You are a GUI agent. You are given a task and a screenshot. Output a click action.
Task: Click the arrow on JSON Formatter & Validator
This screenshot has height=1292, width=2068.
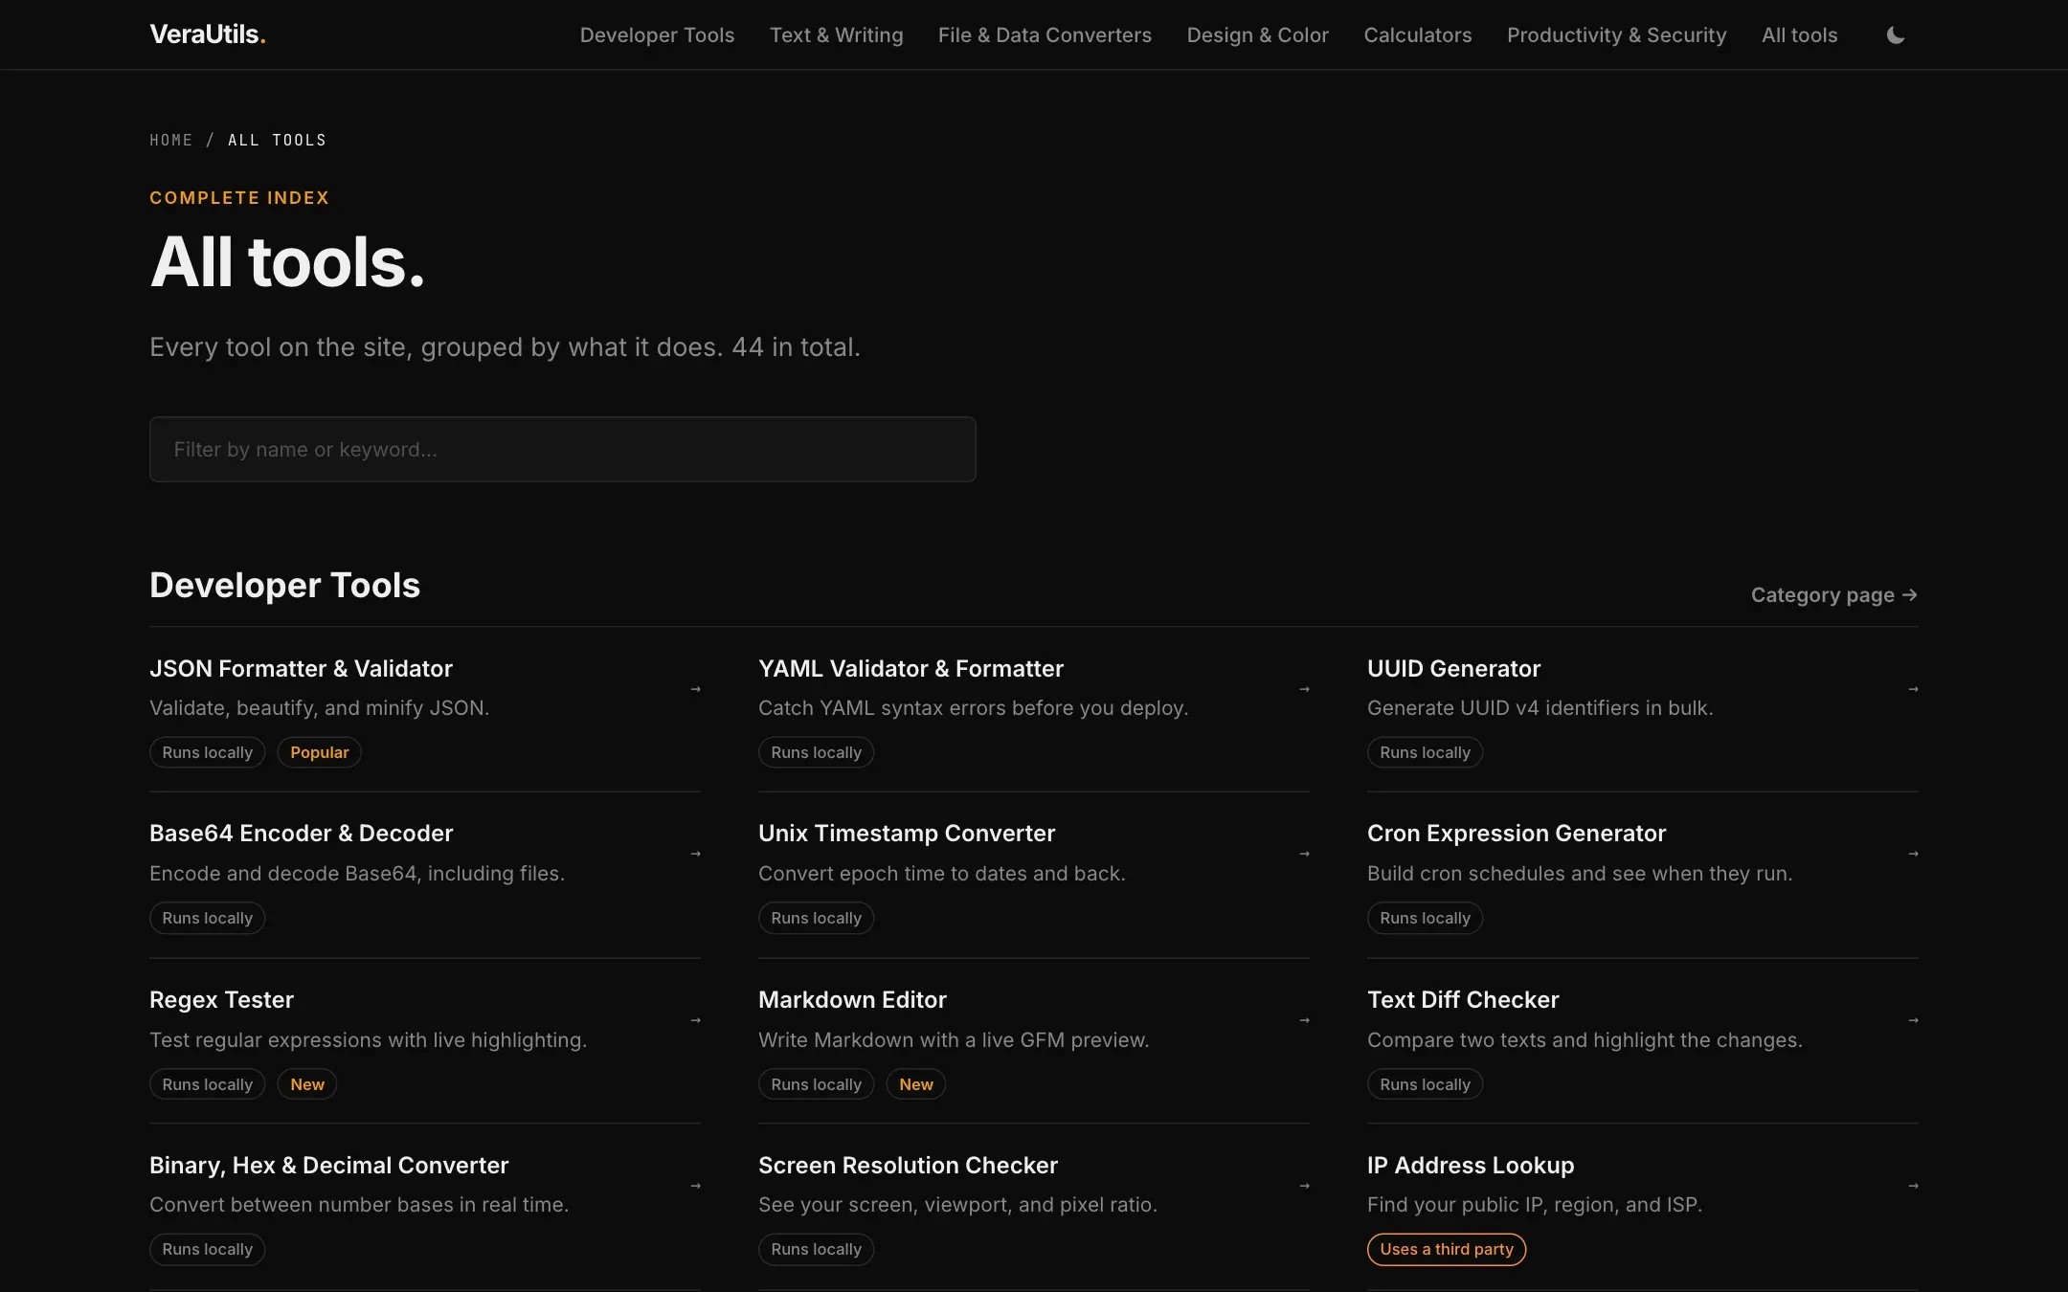[x=696, y=689]
